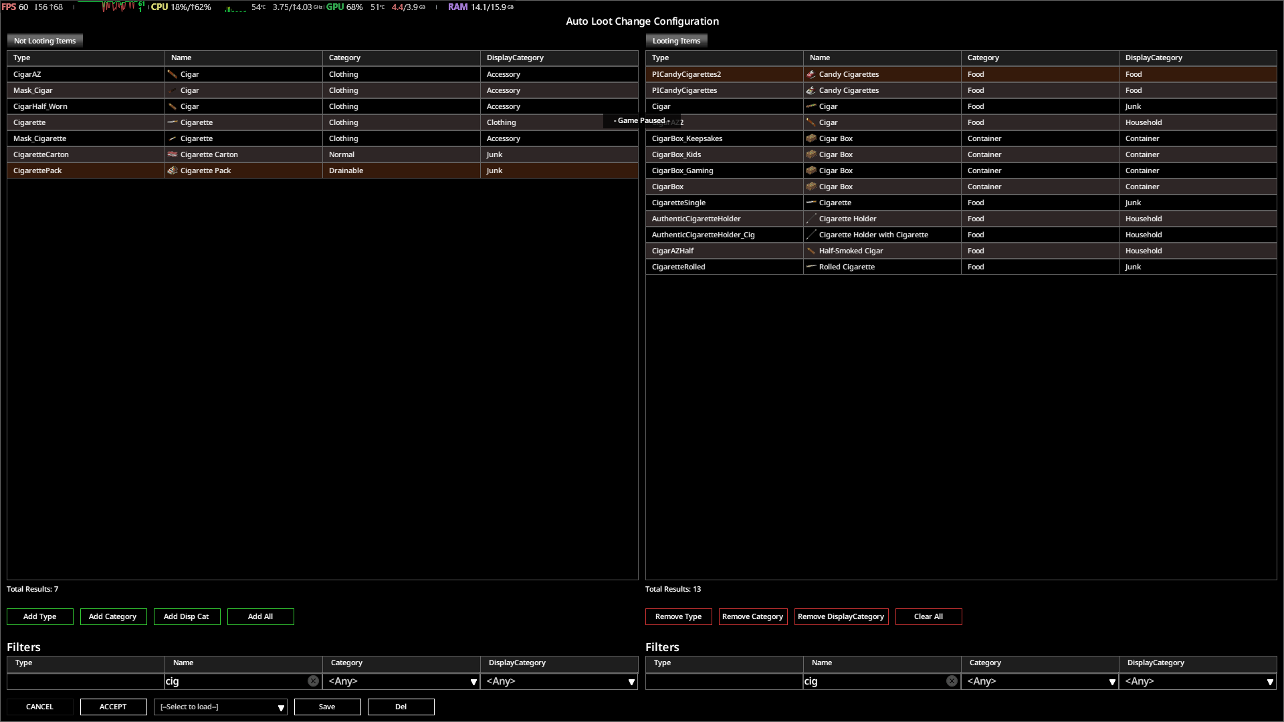
Task: Switch to Not Looting Items tab
Action: [45, 41]
